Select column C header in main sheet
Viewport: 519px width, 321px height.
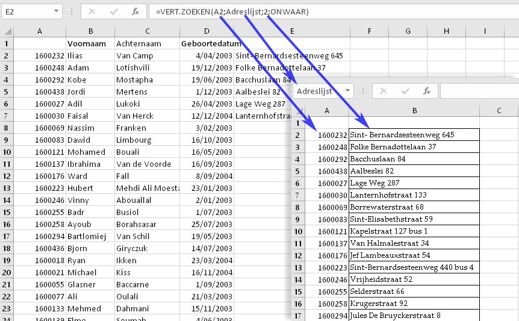(148, 31)
